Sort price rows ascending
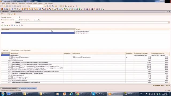The height and width of the screenshot is (96, 171). click(x=20, y=26)
